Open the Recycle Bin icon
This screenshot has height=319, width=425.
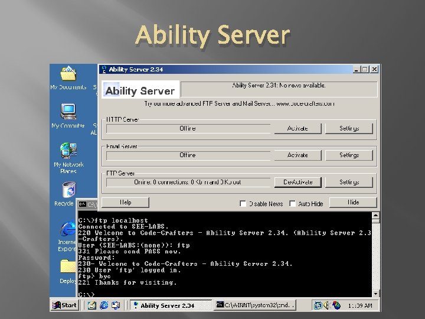(68, 194)
